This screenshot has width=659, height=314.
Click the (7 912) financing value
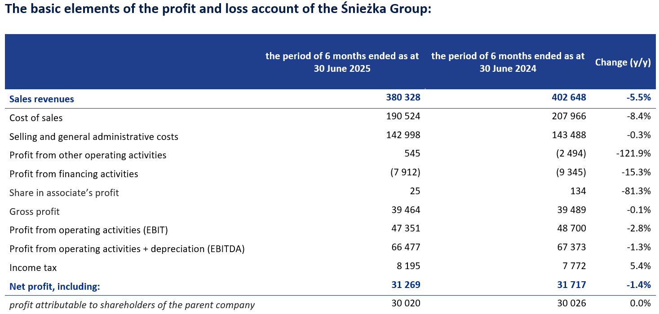[404, 173]
